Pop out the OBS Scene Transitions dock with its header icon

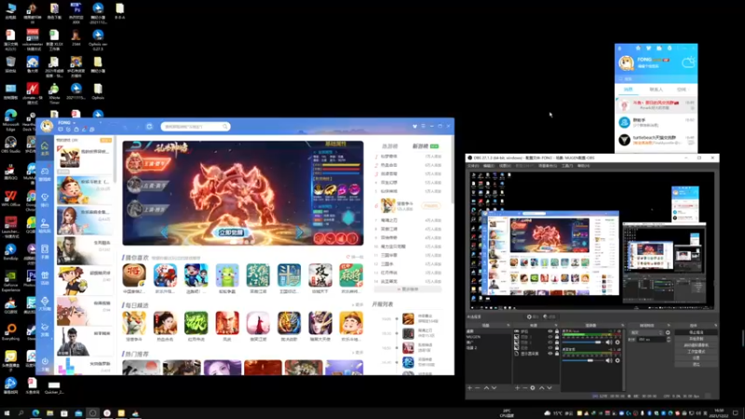point(669,325)
